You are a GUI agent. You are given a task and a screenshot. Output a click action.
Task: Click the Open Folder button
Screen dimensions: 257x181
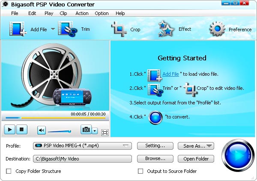click(196, 159)
